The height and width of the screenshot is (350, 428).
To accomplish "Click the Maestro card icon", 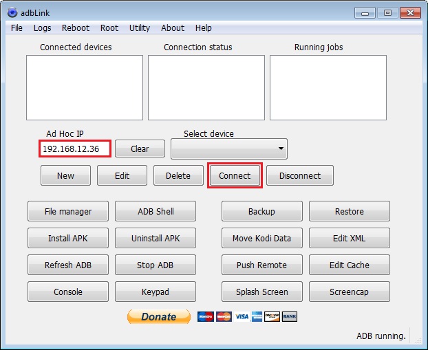I will [x=206, y=316].
